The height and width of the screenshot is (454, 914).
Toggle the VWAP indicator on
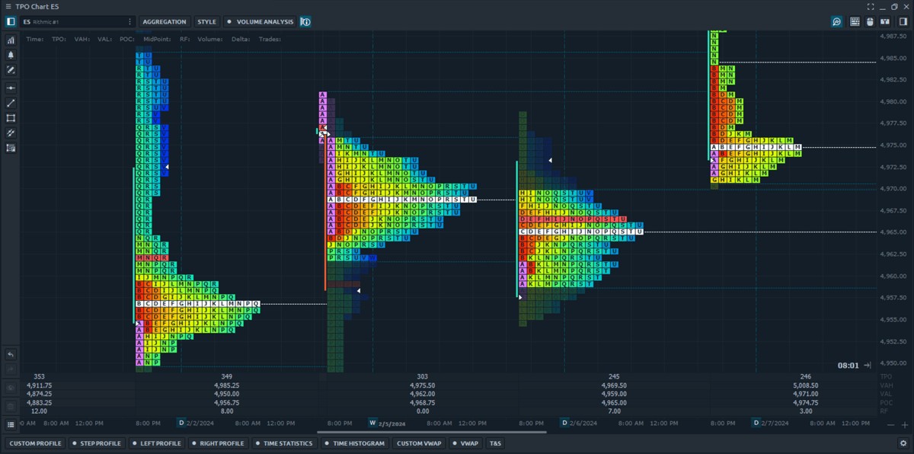coord(465,443)
